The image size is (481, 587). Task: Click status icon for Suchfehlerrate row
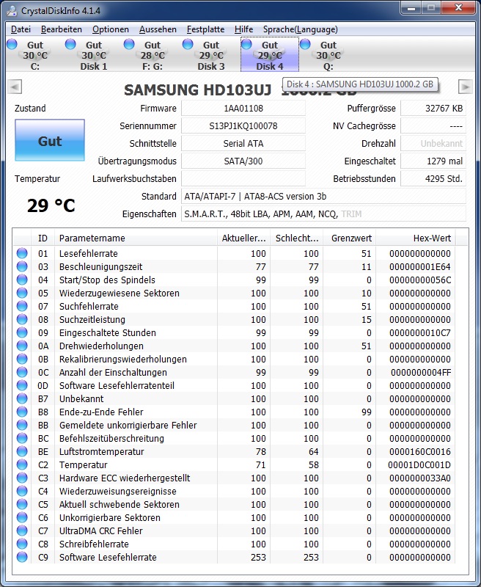pyautogui.click(x=22, y=306)
